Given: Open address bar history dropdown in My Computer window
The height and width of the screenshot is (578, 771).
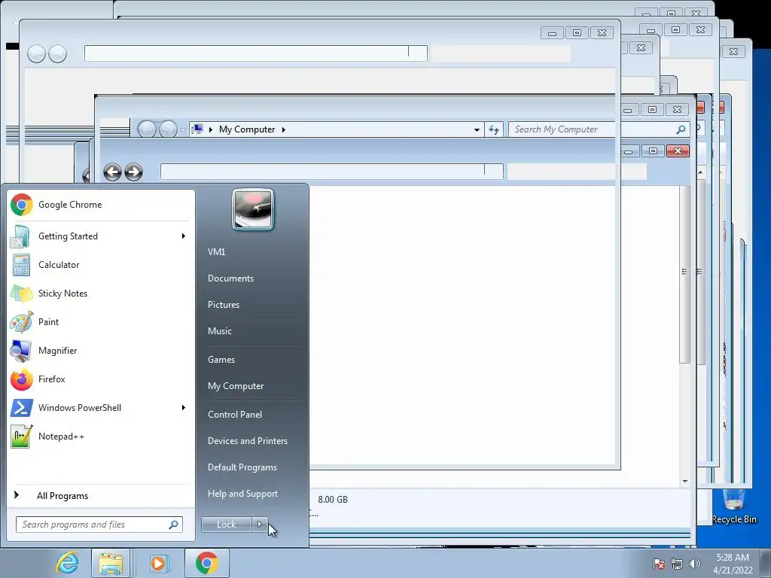Looking at the screenshot, I should [x=477, y=129].
